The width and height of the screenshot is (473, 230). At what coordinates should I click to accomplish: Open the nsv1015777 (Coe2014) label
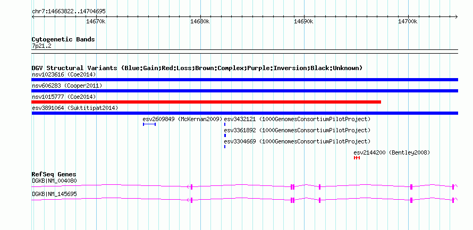(64, 97)
